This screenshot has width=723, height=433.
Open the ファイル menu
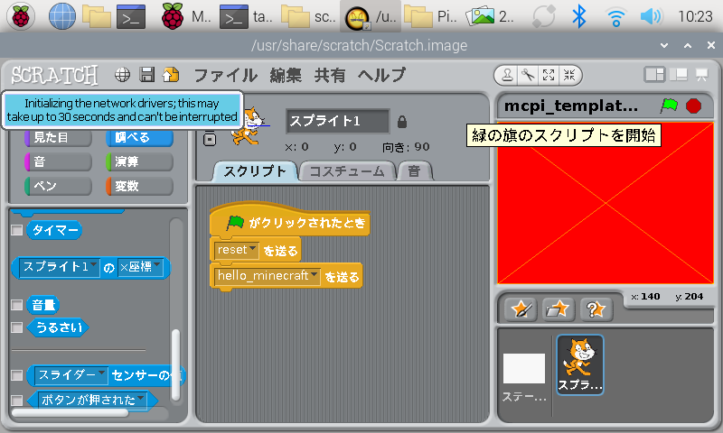pos(225,75)
